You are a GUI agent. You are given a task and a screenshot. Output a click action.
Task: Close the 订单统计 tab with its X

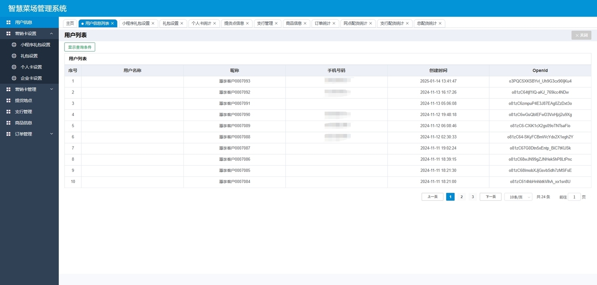coord(333,24)
